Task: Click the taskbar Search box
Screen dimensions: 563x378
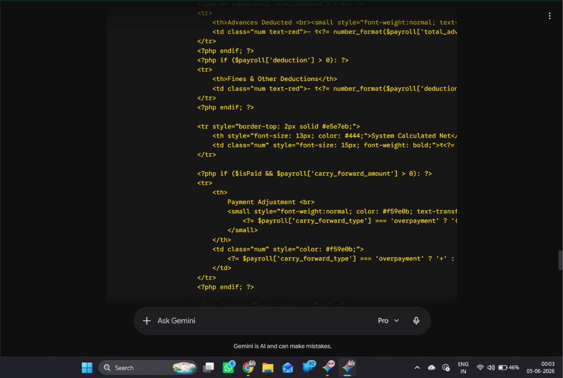Action: coord(148,368)
